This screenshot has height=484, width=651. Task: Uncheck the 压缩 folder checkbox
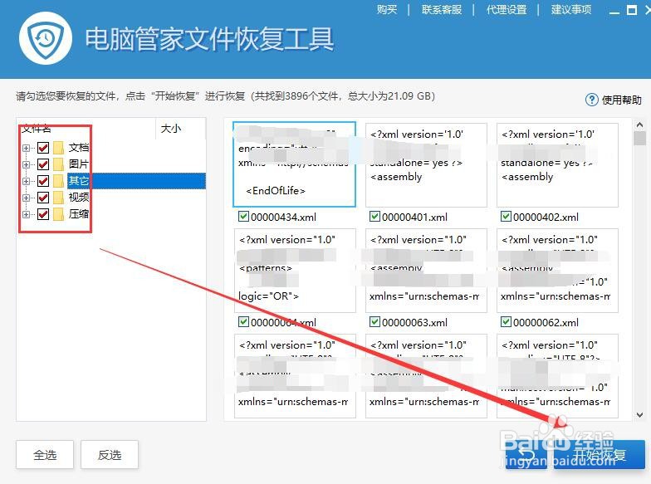[x=43, y=214]
